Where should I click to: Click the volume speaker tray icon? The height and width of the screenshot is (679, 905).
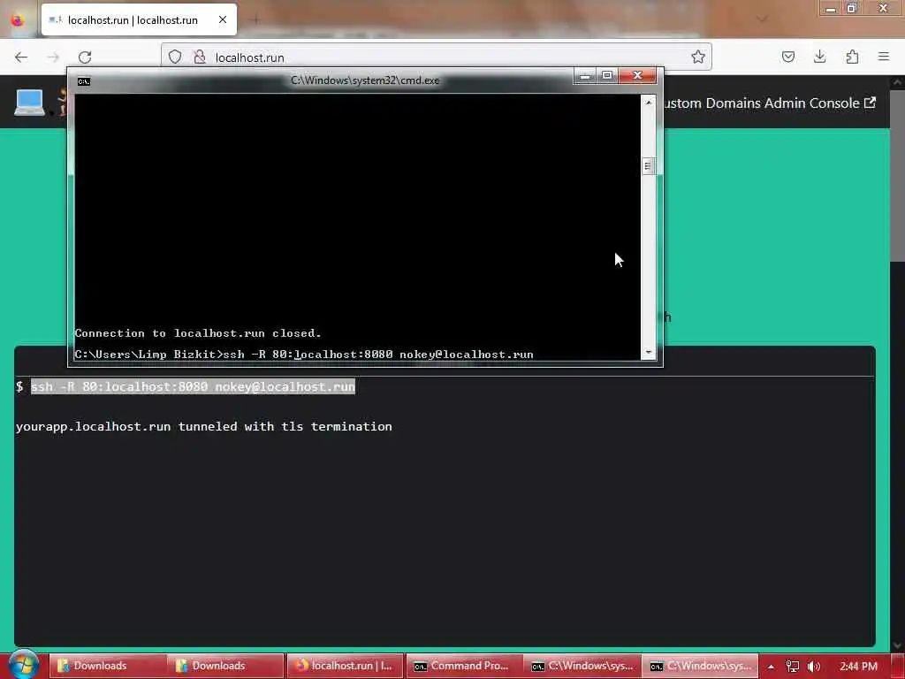(814, 667)
